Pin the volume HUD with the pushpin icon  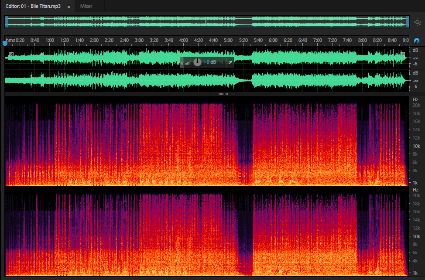(230, 62)
